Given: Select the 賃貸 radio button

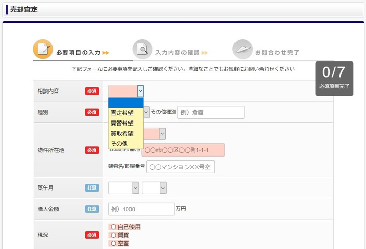Looking at the screenshot, I should [114, 235].
